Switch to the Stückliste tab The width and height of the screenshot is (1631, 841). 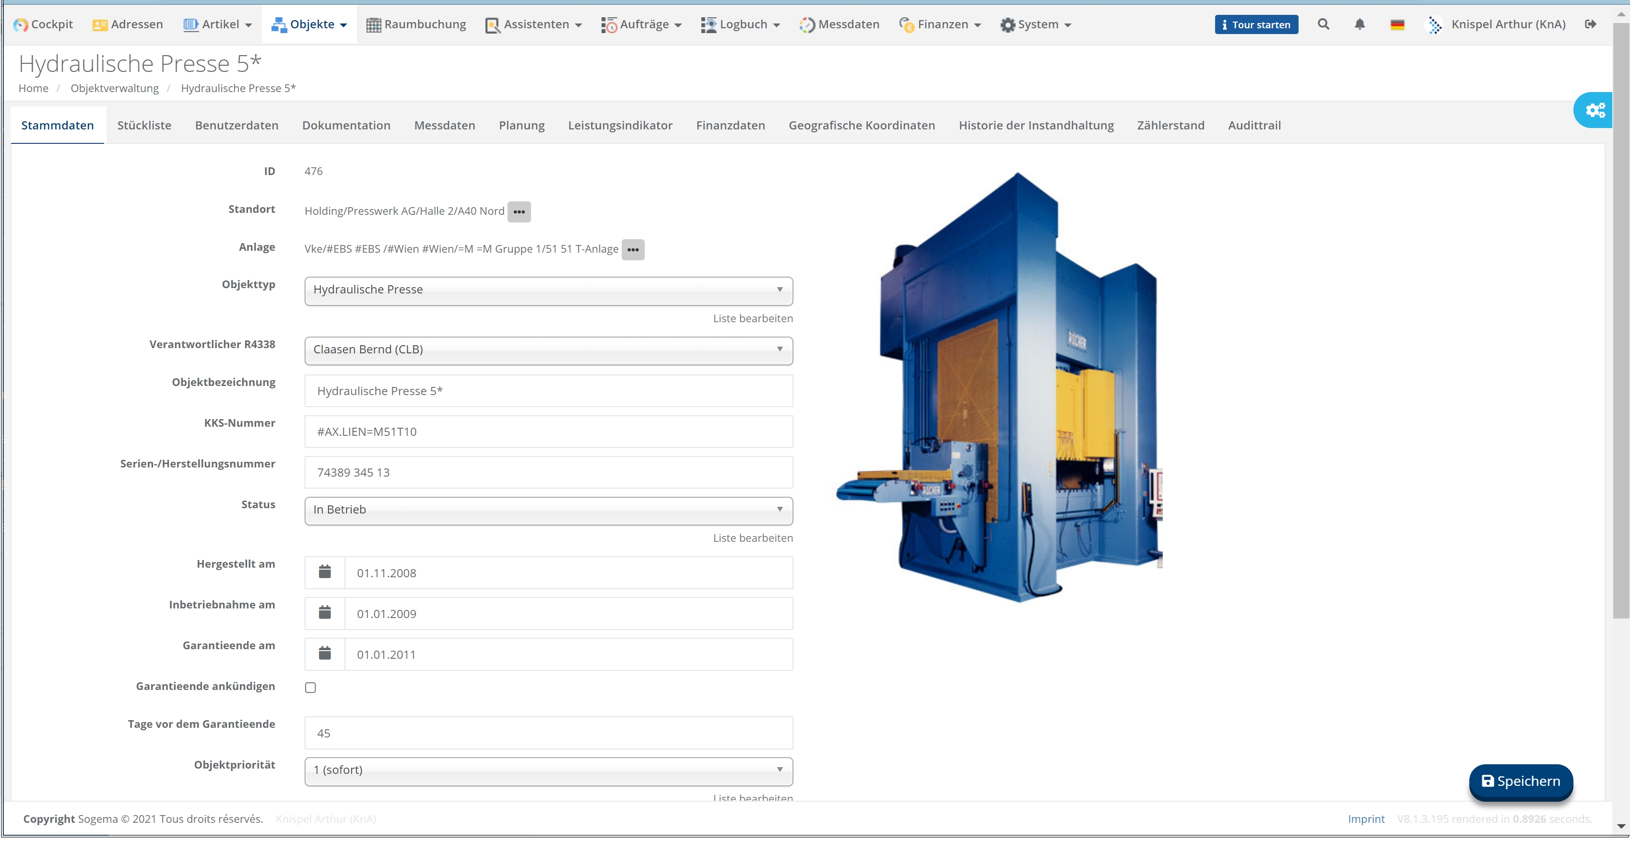point(144,125)
